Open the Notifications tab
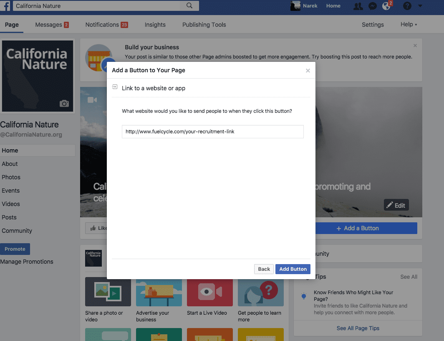Viewport: 444px width, 341px height. click(x=107, y=25)
